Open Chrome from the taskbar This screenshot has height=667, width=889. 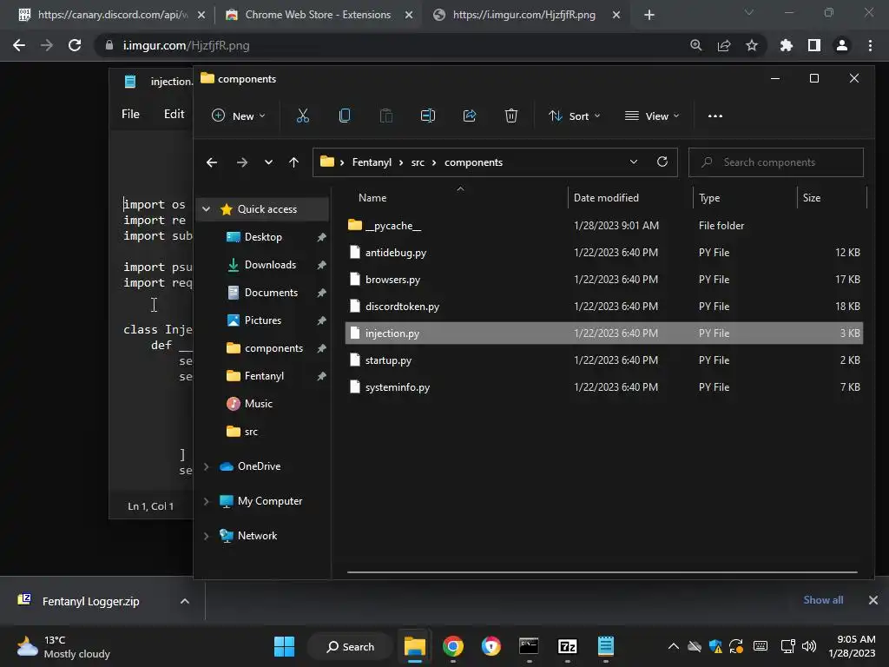452,646
